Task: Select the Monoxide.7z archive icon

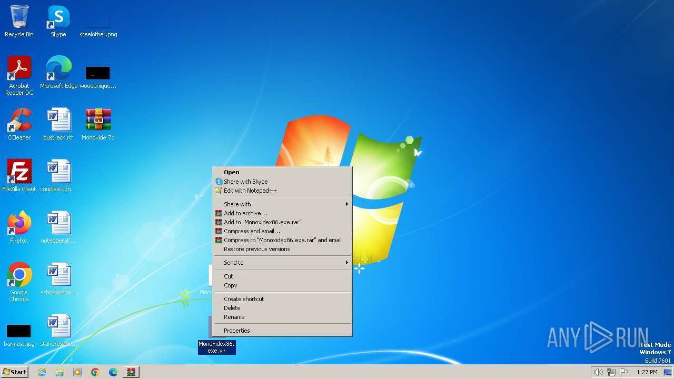Action: (98, 124)
